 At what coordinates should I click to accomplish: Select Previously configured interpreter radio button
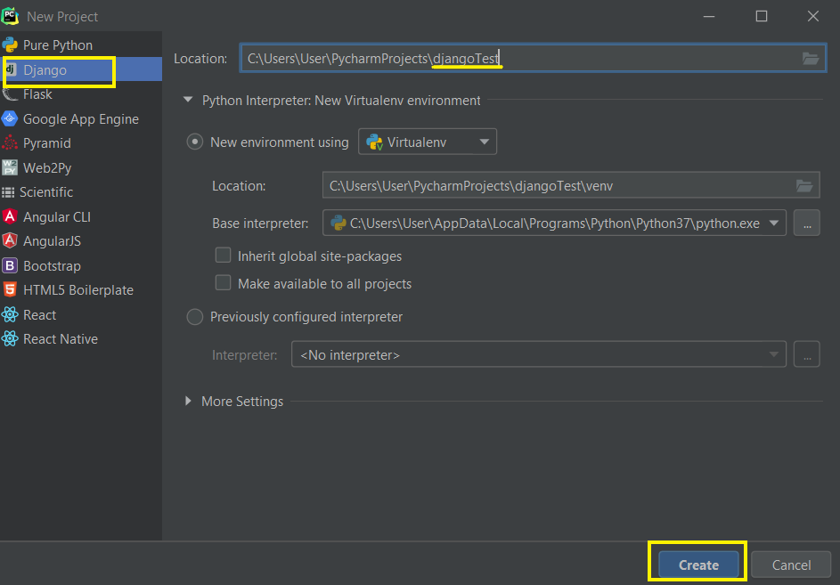coord(194,317)
